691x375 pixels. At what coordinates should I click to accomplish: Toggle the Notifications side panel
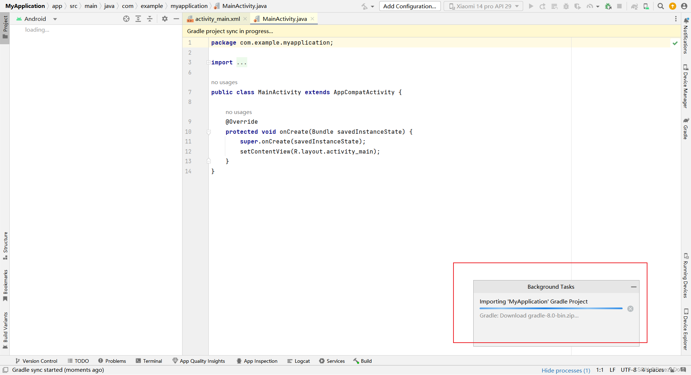(x=686, y=35)
